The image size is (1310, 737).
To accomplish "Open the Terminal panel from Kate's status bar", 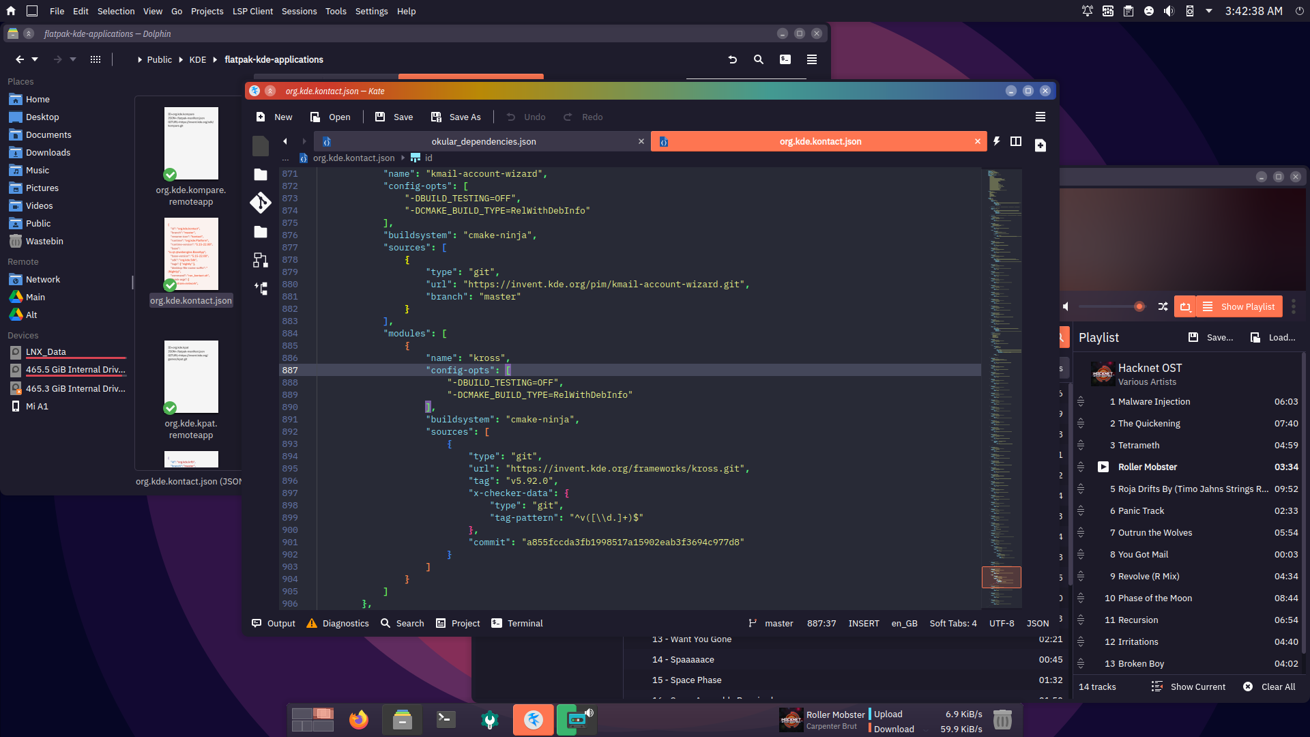I will tap(516, 623).
